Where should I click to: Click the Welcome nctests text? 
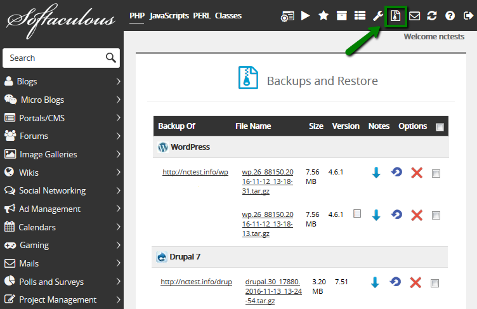coord(434,37)
